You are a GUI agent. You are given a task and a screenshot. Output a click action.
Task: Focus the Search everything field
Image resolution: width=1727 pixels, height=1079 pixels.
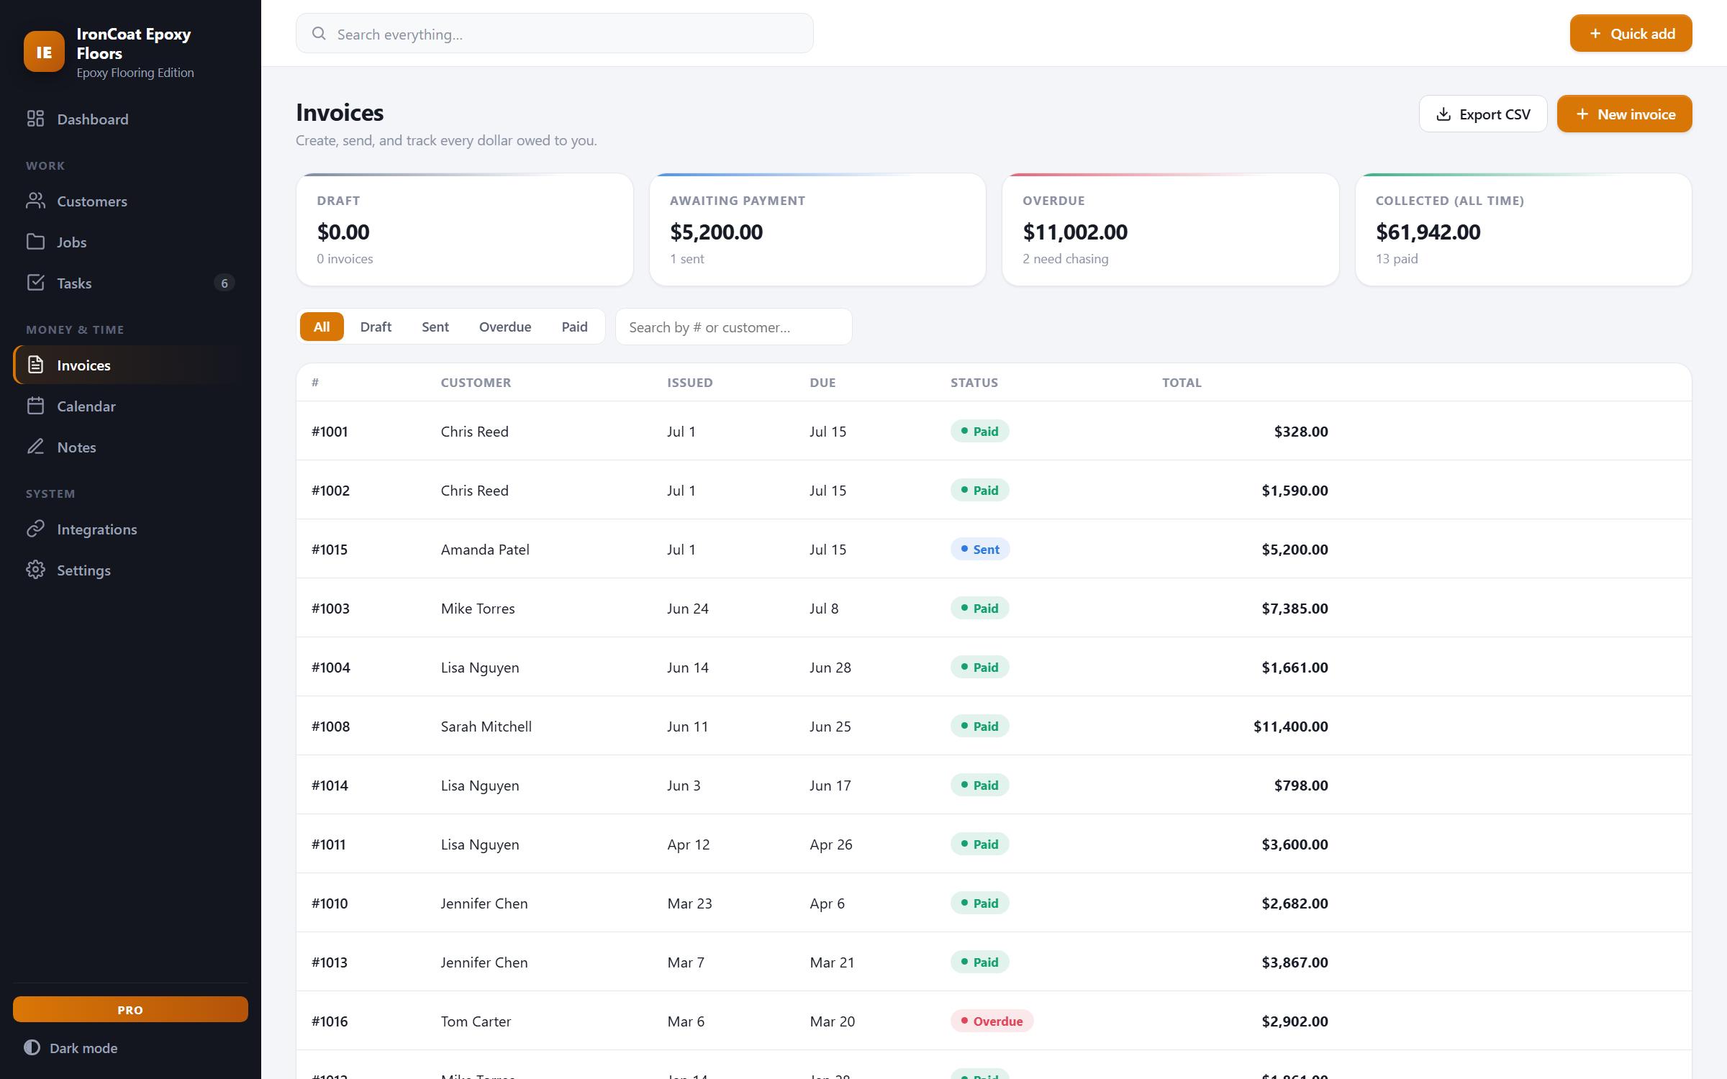tap(555, 34)
